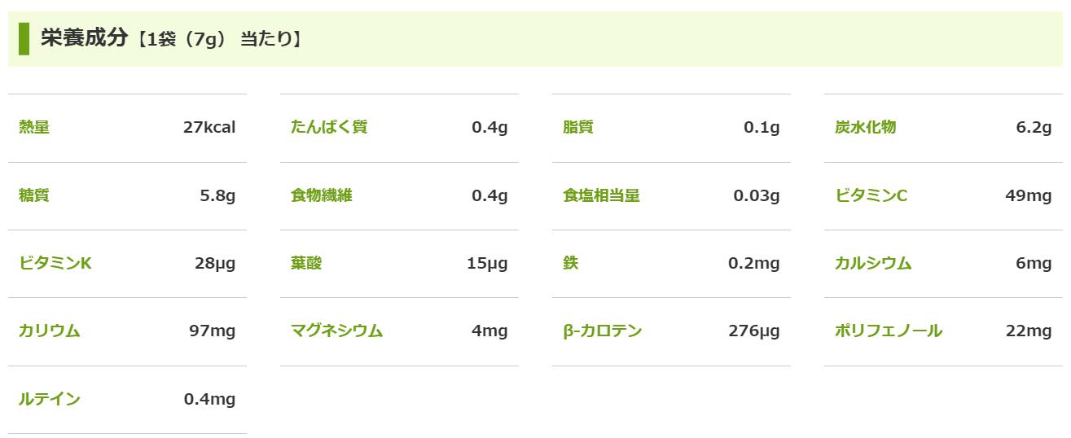Screen dimensions: 1071x438
Task: Click the たんぱく質 label
Action: coord(329,127)
